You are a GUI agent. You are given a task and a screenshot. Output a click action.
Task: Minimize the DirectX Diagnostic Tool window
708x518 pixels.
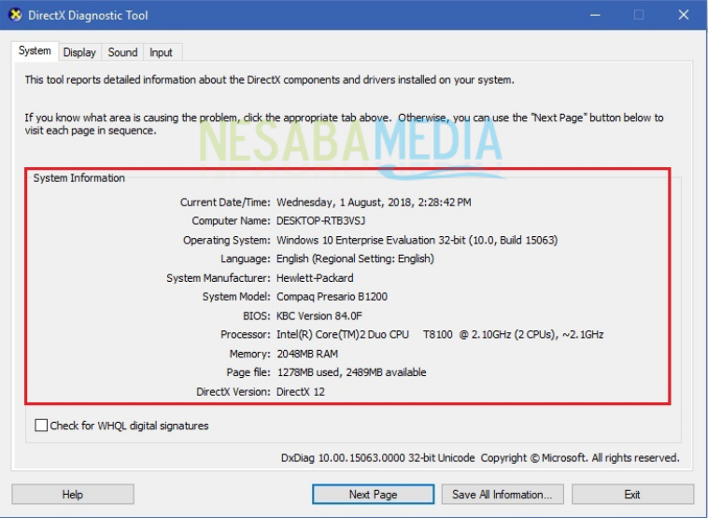pyautogui.click(x=595, y=15)
